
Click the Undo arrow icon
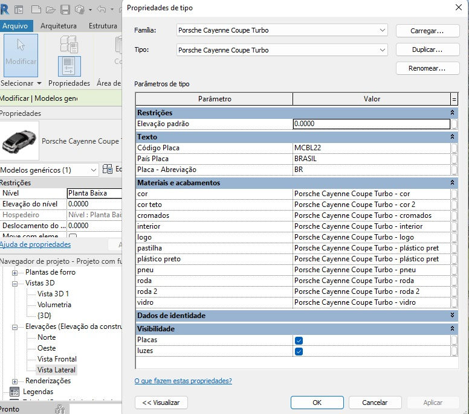point(102,10)
